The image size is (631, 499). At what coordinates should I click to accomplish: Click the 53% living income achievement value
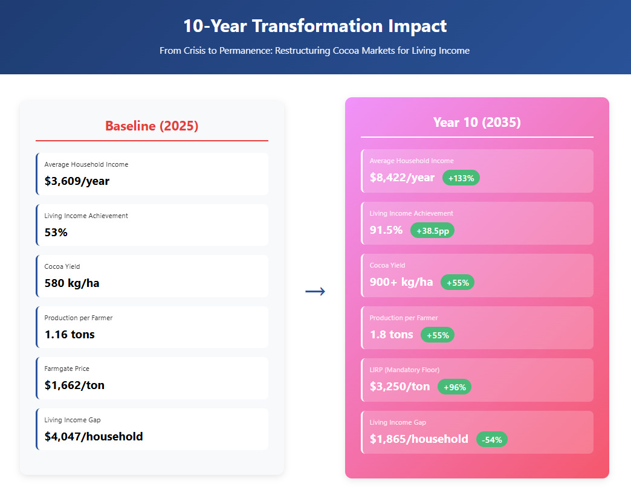point(56,233)
